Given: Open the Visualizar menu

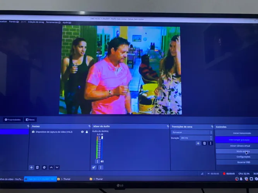Looking at the screenshot, I should 3,22.
